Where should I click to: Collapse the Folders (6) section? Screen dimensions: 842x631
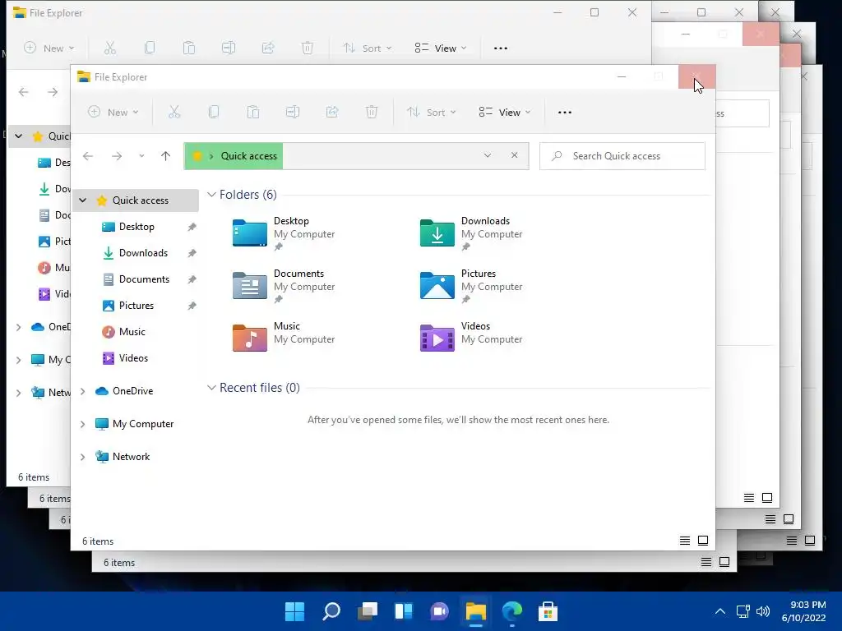point(211,194)
